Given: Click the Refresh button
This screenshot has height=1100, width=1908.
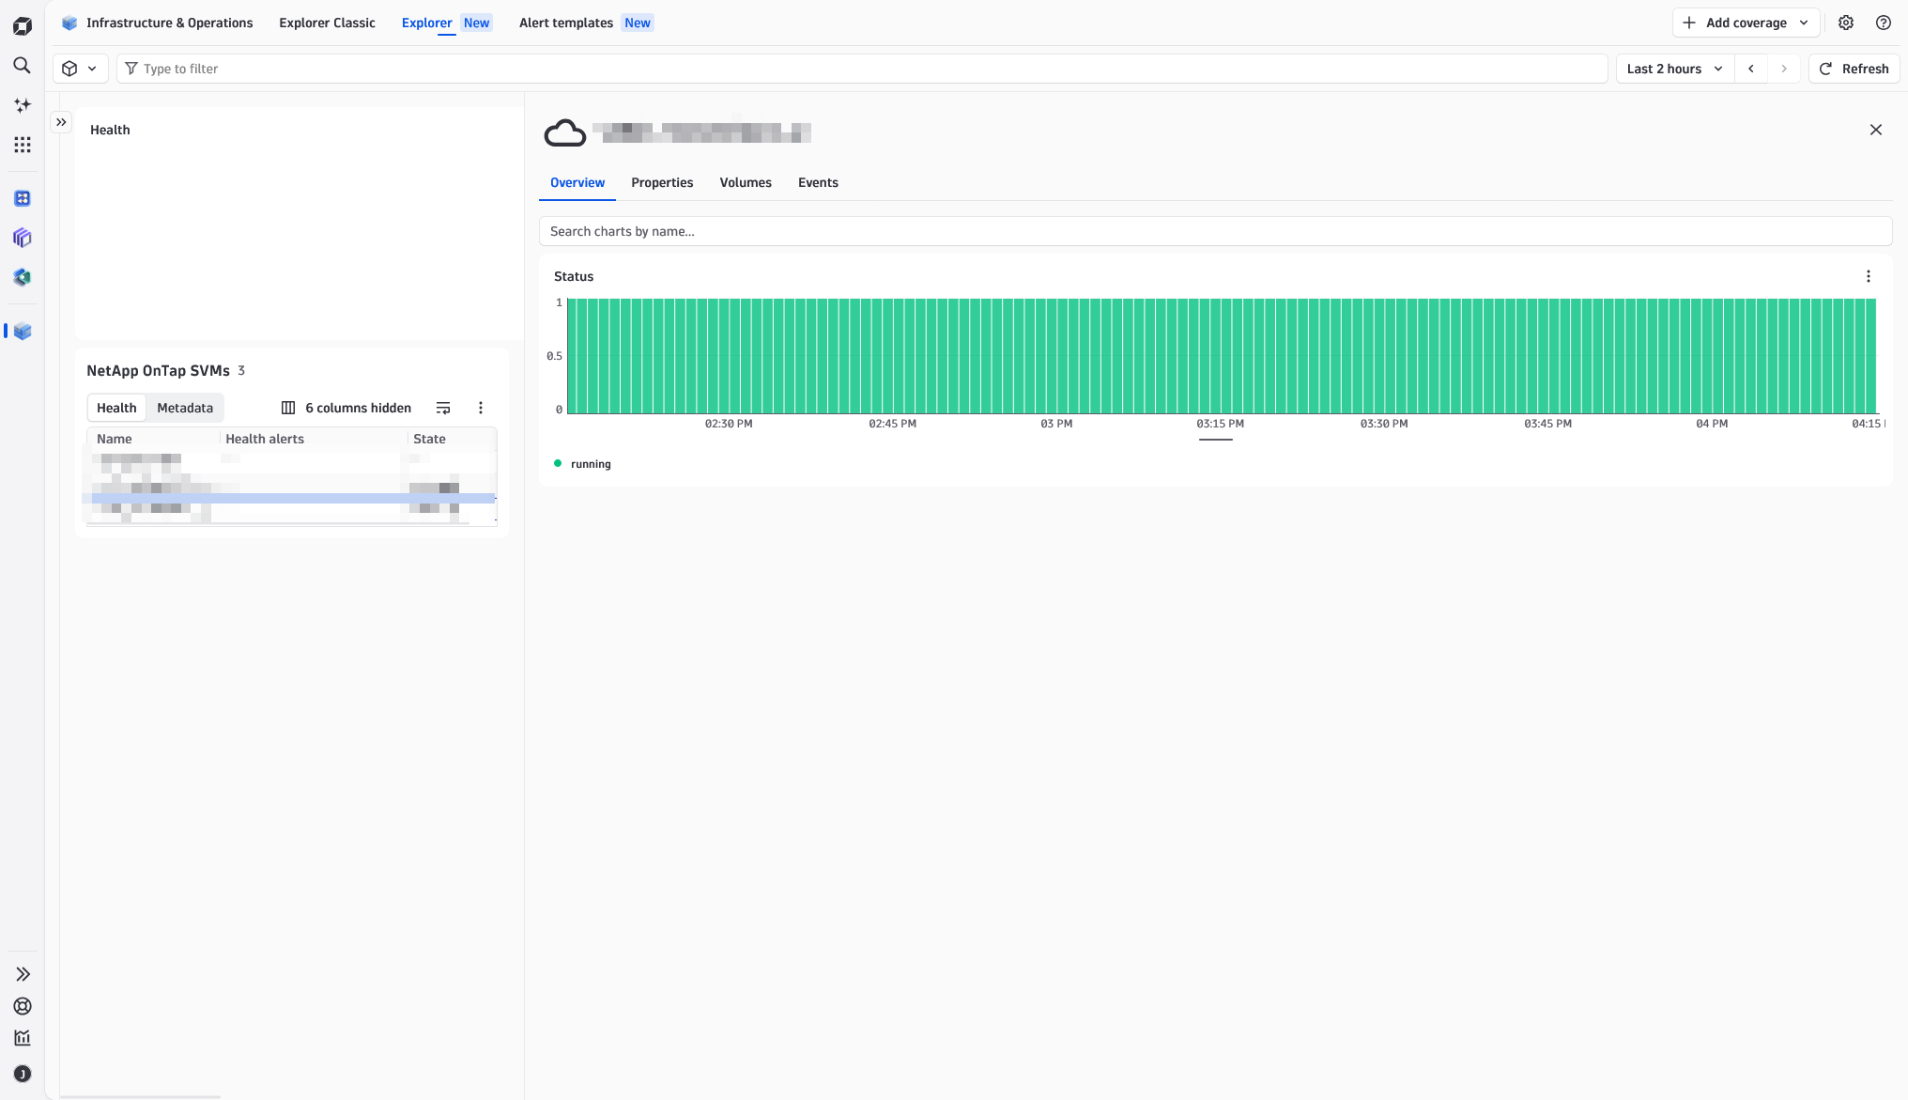Looking at the screenshot, I should click(1854, 69).
